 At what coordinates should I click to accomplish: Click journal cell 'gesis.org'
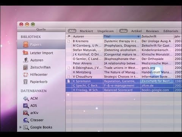coord(148,68)
